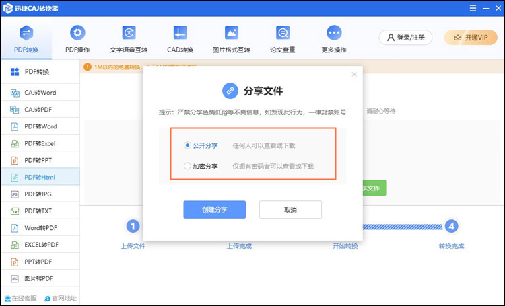This screenshot has height=306, width=505.
Task: Open the CAD转换 tool icon
Action: (180, 33)
